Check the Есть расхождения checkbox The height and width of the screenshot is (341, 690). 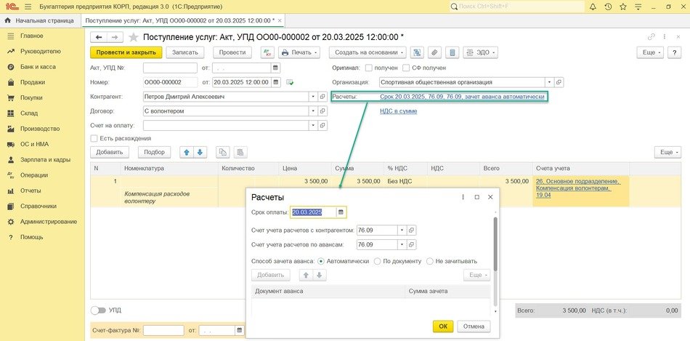pos(94,138)
